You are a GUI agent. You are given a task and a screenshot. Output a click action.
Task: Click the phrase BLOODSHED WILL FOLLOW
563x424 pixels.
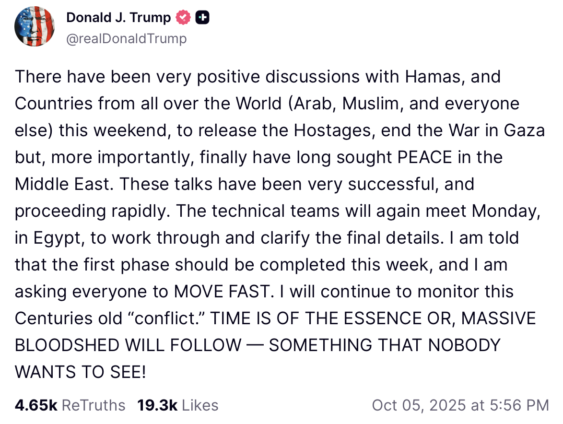point(129,345)
